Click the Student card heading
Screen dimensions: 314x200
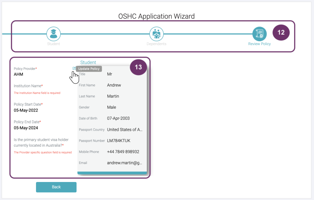(88, 63)
